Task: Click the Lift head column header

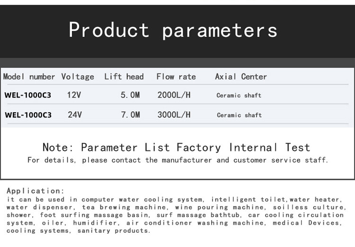Action: coord(124,77)
